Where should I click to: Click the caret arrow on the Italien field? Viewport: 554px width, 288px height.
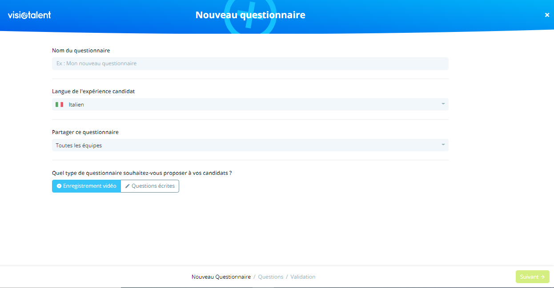[443, 104]
